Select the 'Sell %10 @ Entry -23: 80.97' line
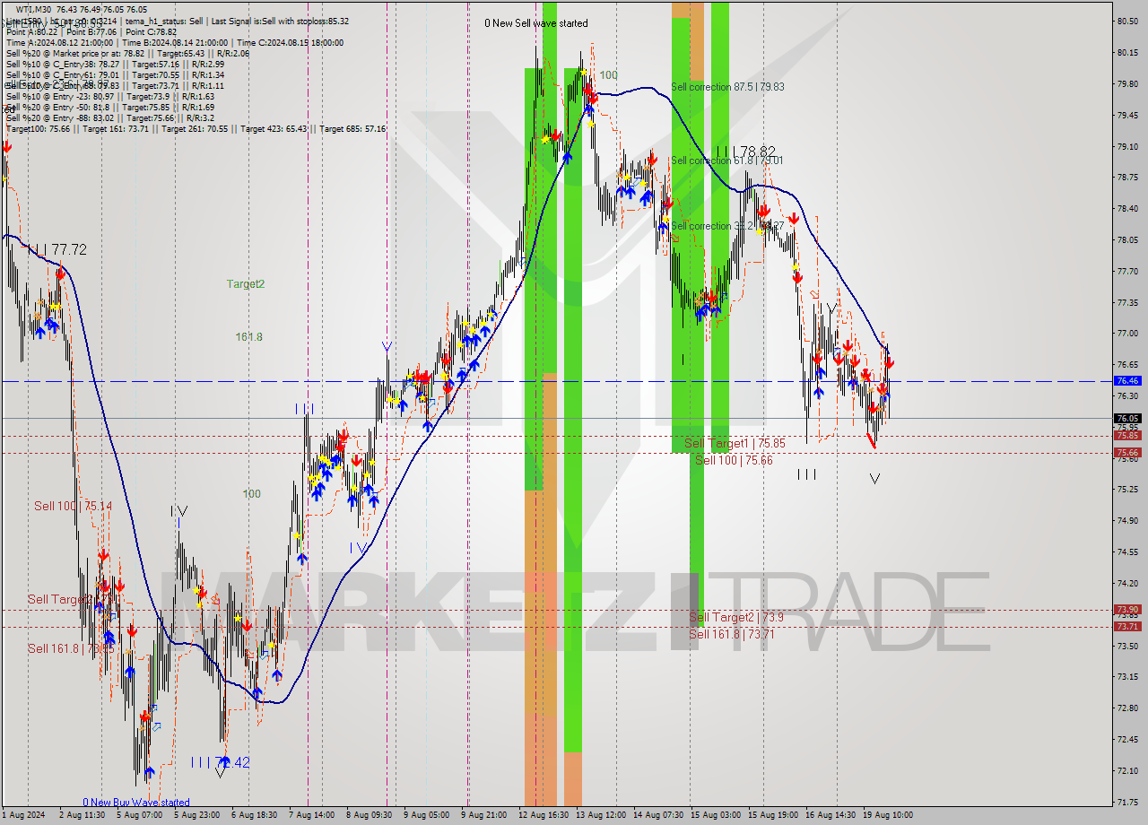The image size is (1148, 825). click(x=109, y=96)
